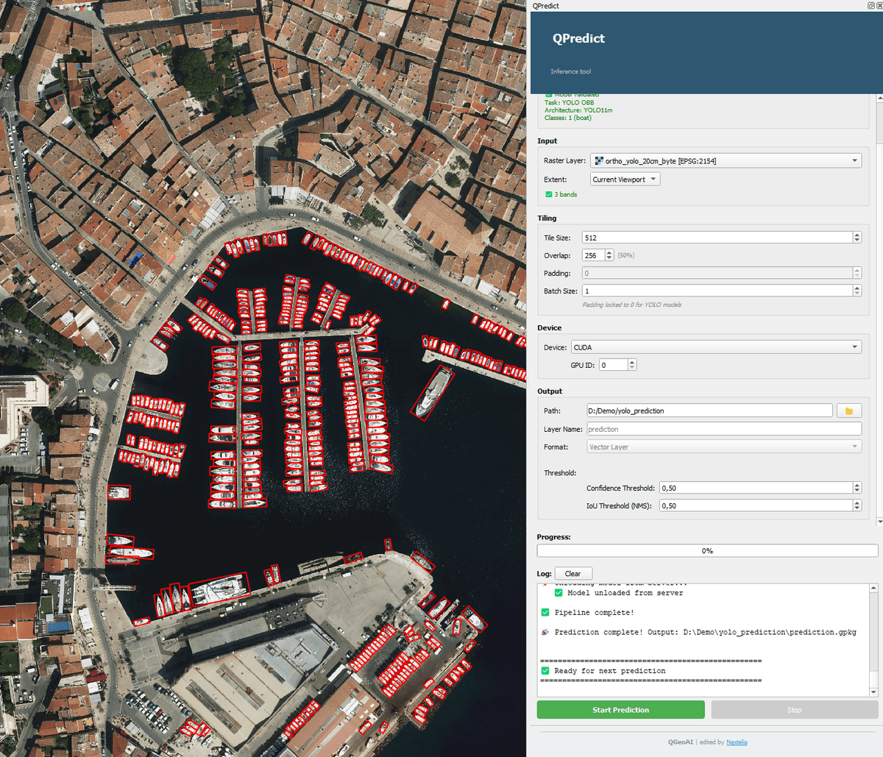The image size is (883, 757).
Task: Increase Tile Size with its up arrow
Action: click(x=857, y=234)
